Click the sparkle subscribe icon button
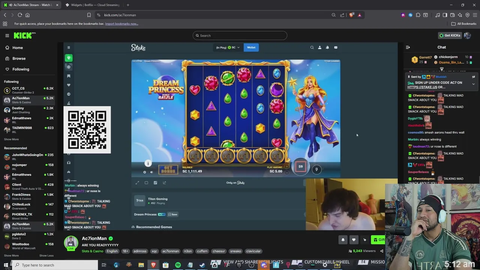Image resolution: width=480 pixels, height=270 pixels. [x=364, y=240]
